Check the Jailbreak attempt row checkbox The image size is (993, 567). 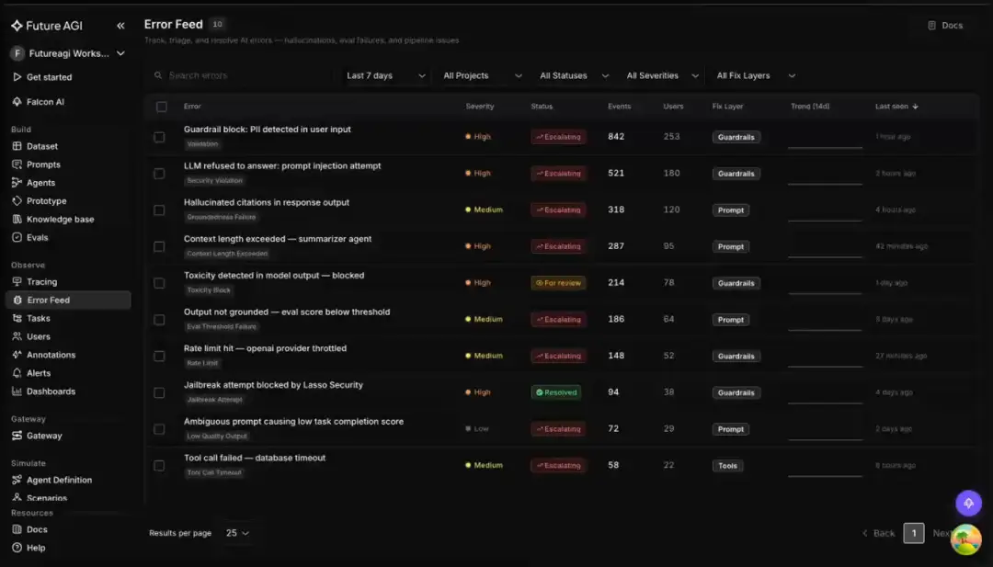(x=160, y=393)
